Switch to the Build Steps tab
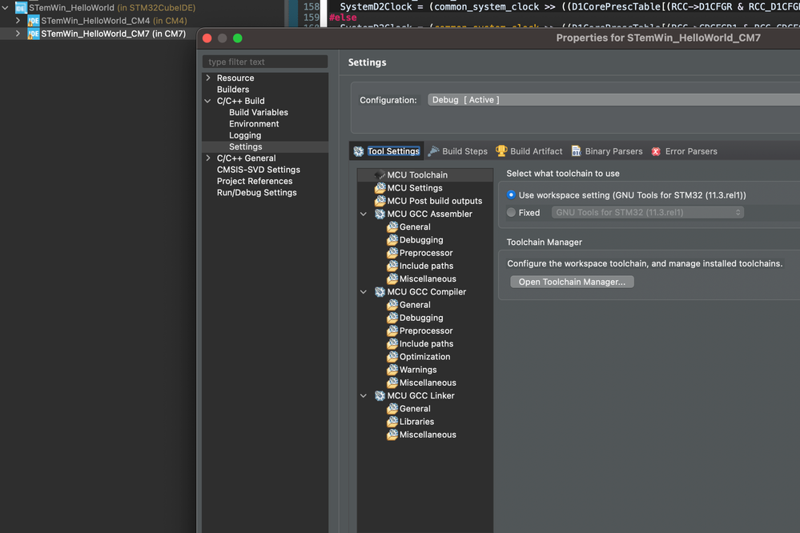The height and width of the screenshot is (533, 800). tap(458, 150)
